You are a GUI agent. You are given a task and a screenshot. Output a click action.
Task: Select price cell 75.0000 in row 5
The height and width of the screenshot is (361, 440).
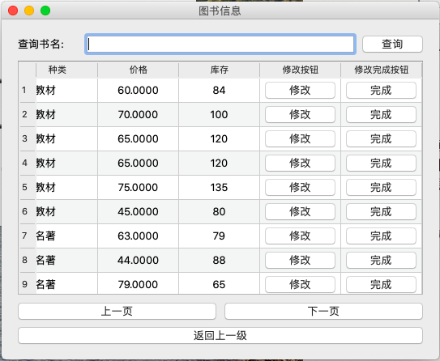coord(138,187)
